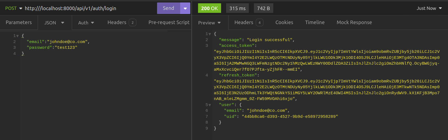Click the request URL field
This screenshot has height=140, width=448.
[x=83, y=8]
